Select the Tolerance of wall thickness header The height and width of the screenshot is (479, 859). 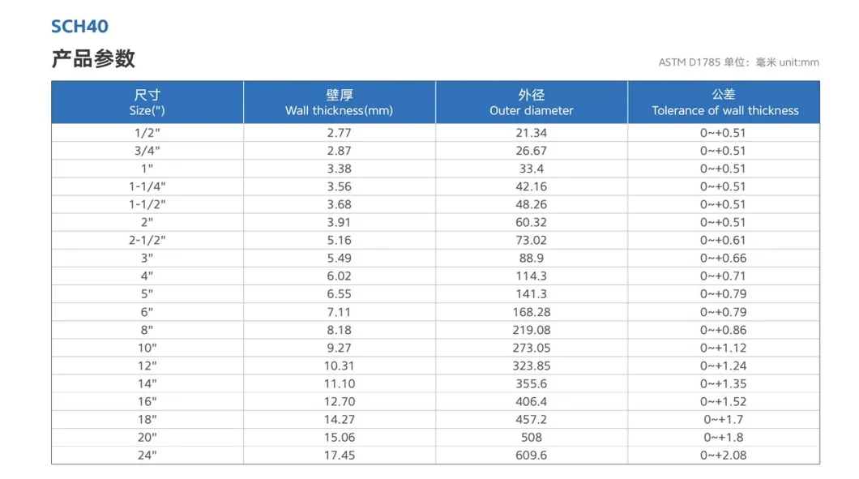724,103
